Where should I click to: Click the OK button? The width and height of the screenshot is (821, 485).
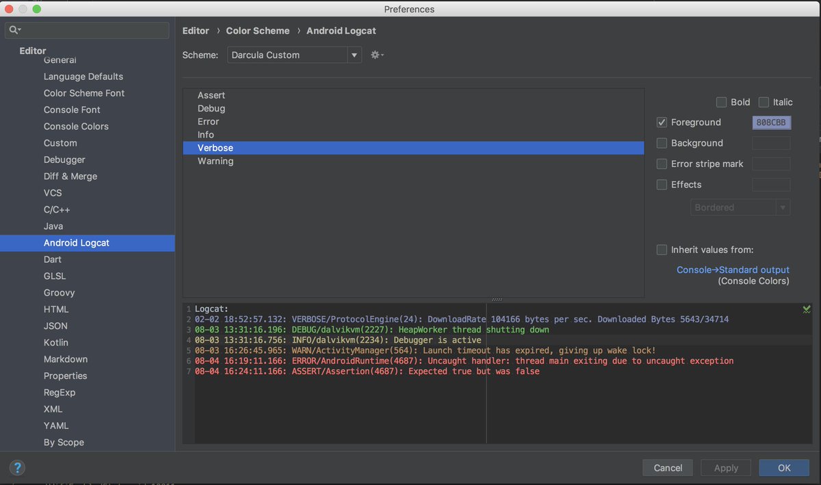coord(784,468)
